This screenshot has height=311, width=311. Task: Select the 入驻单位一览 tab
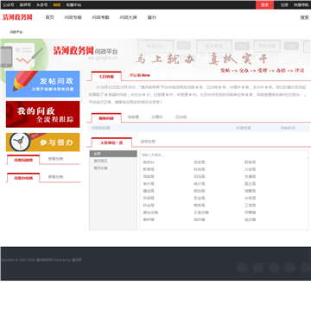coord(111,143)
